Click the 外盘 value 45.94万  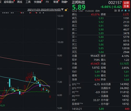(95, 64)
